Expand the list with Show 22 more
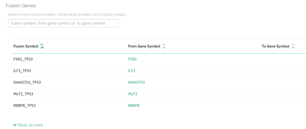 coord(30,125)
